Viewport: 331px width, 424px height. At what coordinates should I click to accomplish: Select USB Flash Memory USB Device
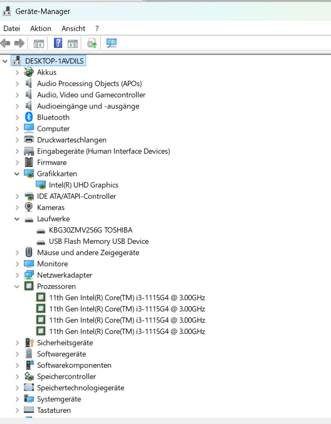pyautogui.click(x=99, y=241)
